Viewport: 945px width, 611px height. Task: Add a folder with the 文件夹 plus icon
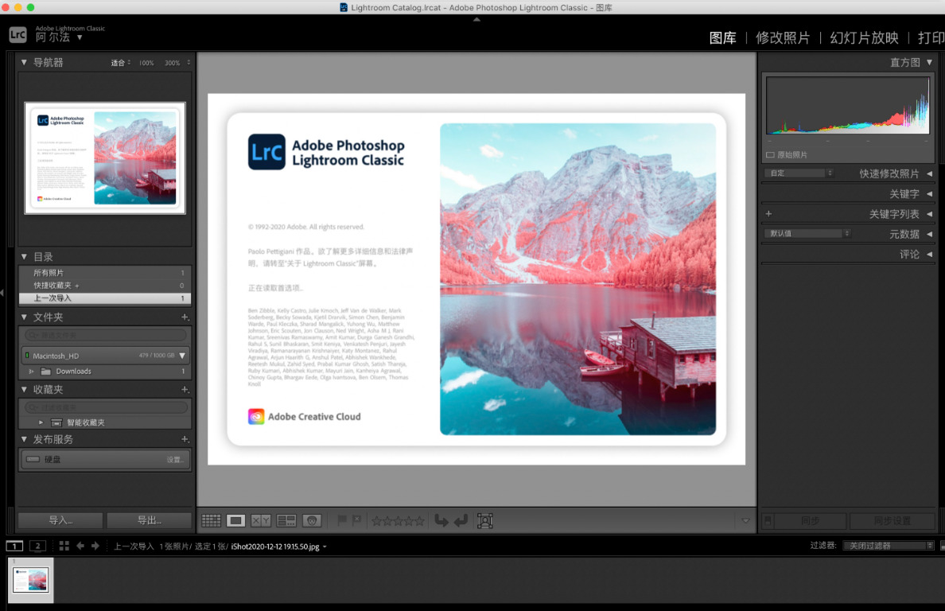(185, 317)
